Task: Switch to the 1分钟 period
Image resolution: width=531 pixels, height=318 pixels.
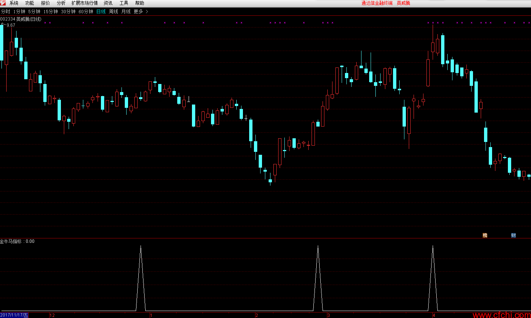Action: [x=19, y=11]
